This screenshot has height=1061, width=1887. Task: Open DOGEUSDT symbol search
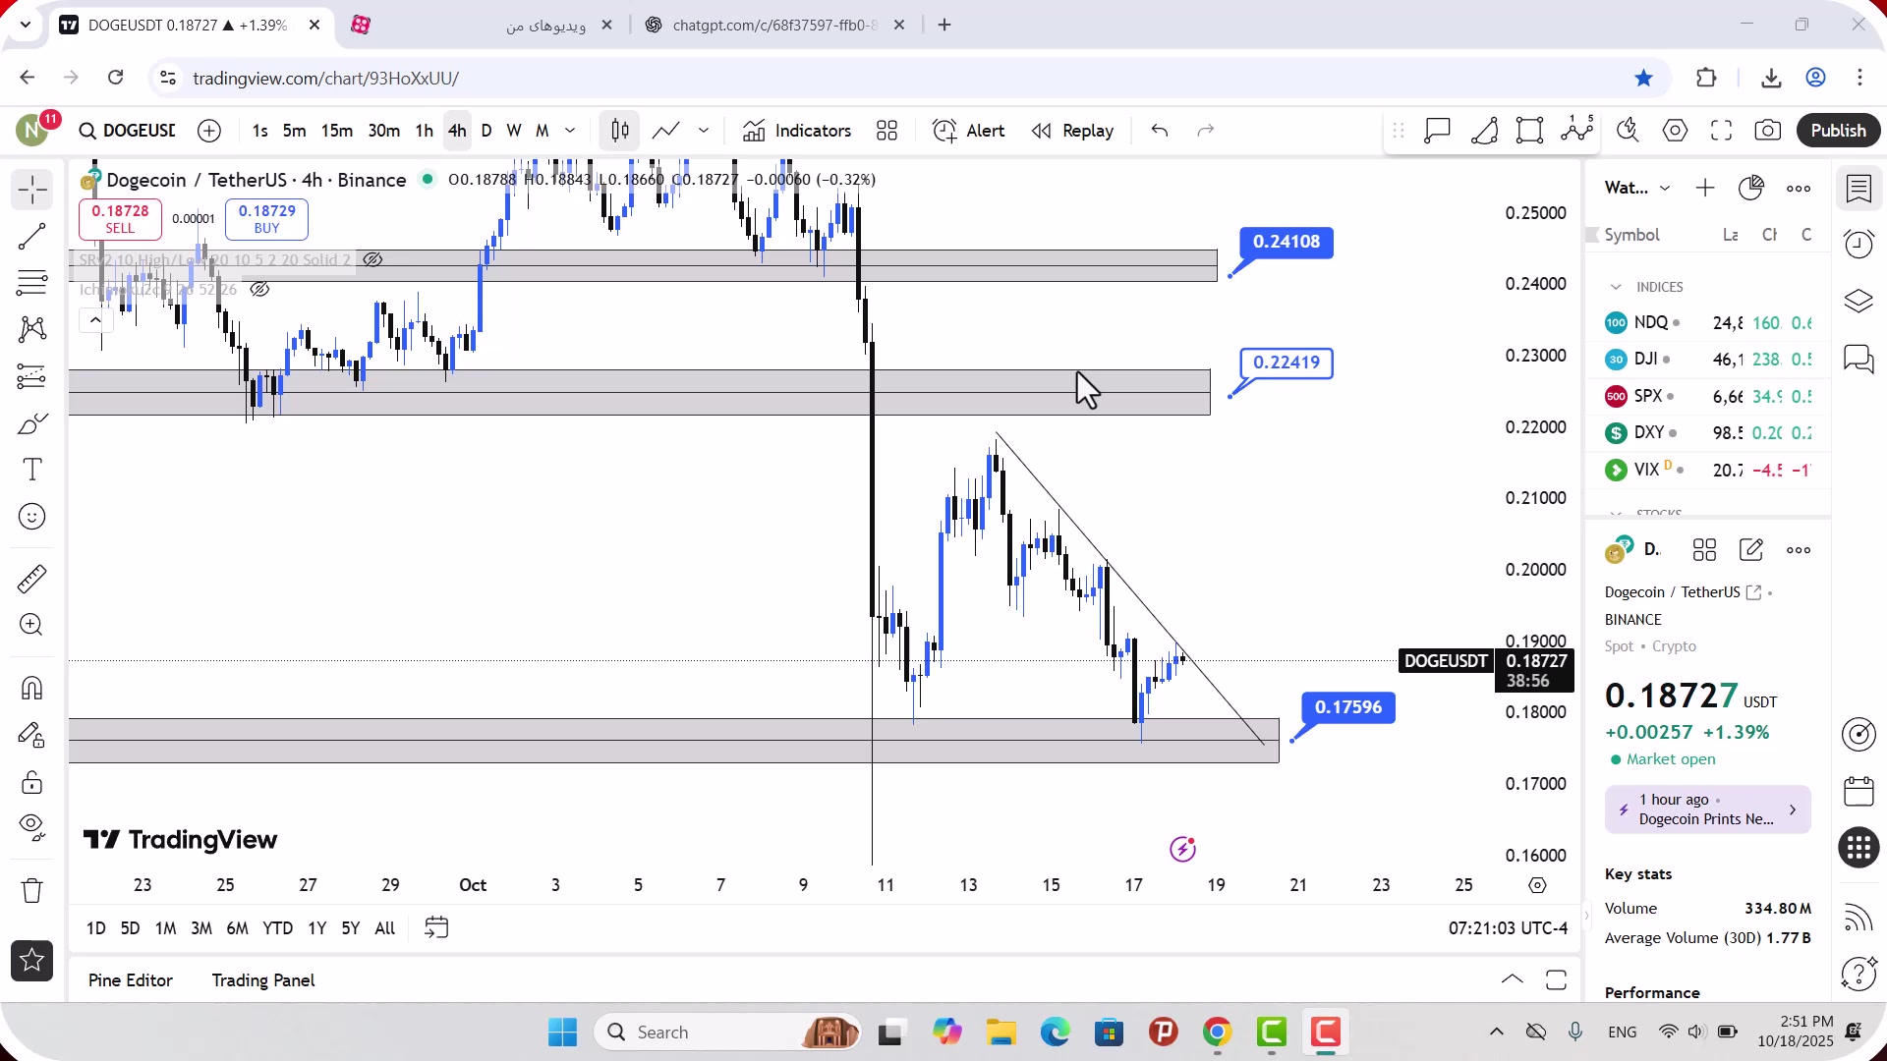point(127,131)
